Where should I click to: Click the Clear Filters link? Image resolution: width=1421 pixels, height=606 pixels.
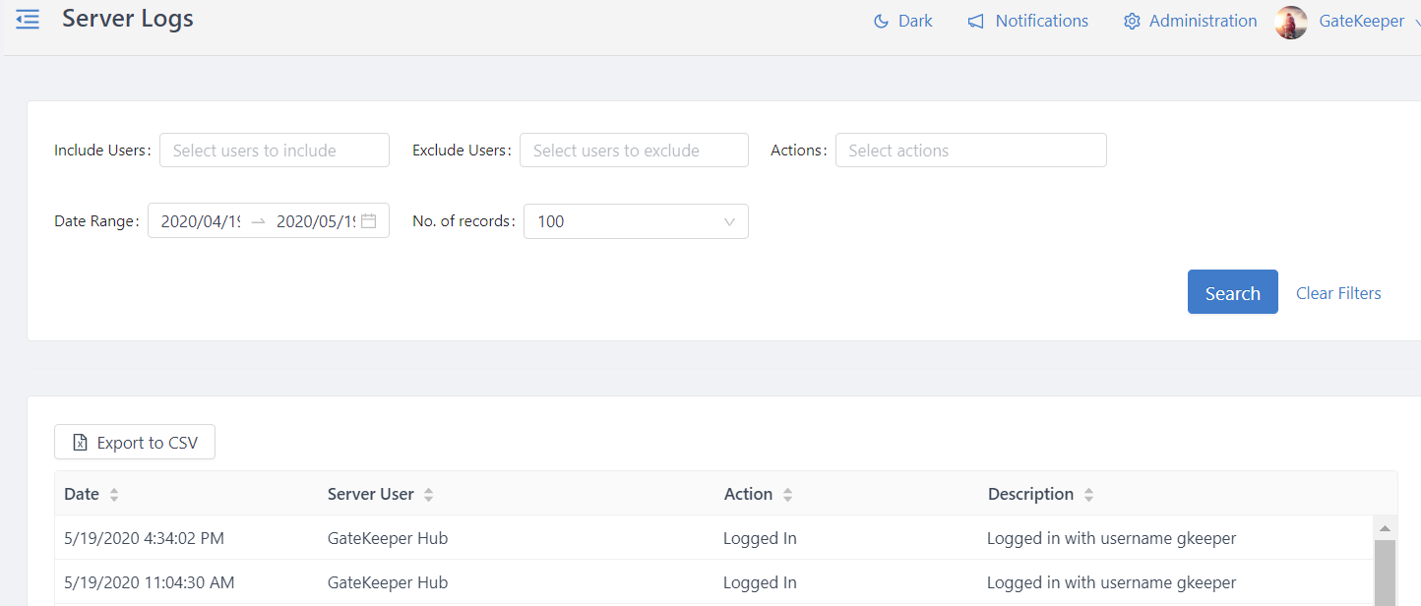coord(1338,293)
